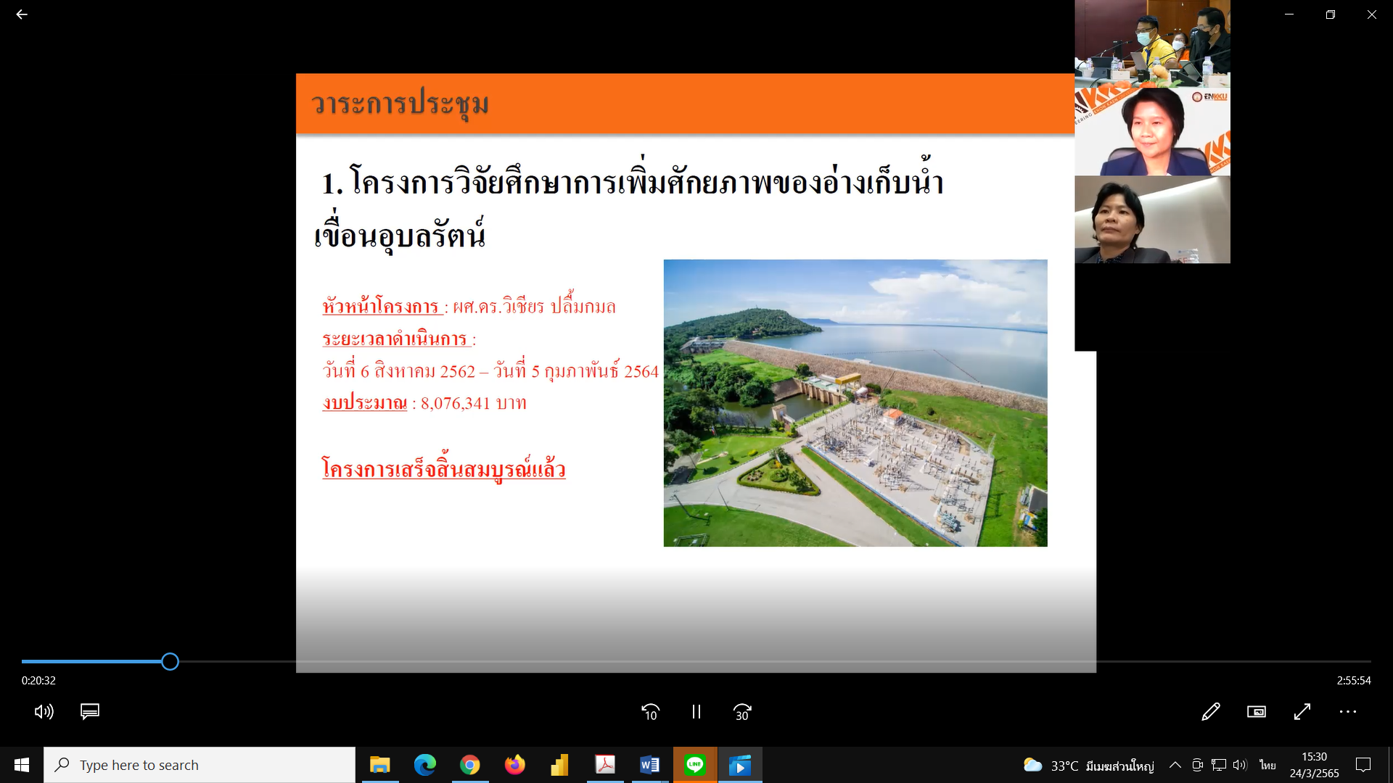
Task: Click the ENKKU background webcam tile
Action: (1152, 132)
